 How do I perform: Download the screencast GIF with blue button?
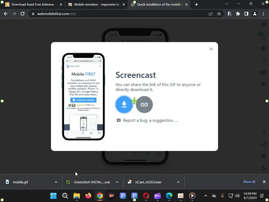124,104
